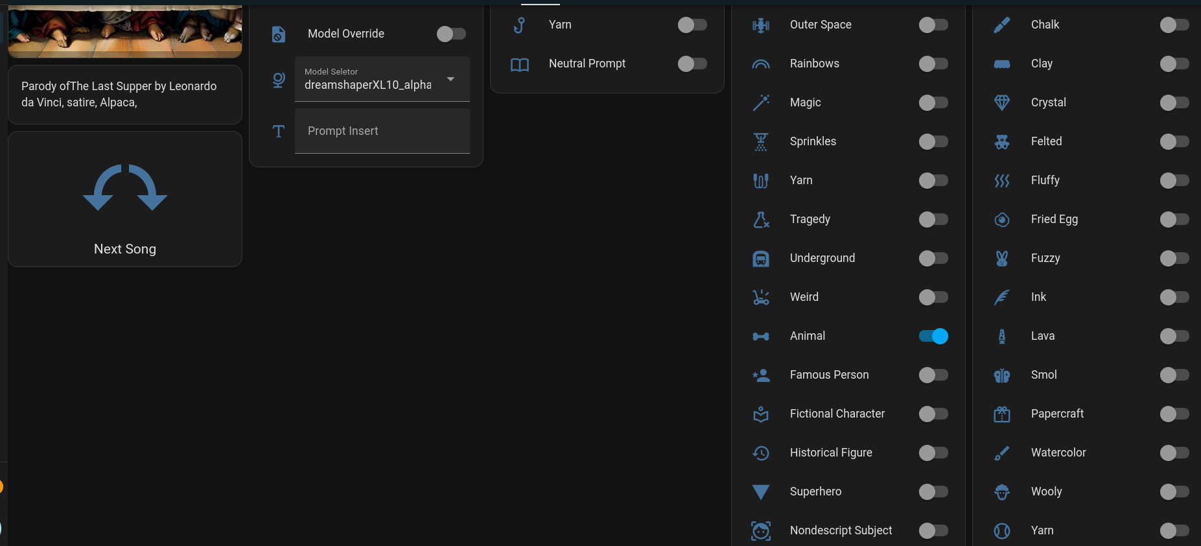Click the Neutral Prompt book icon

tap(520, 64)
